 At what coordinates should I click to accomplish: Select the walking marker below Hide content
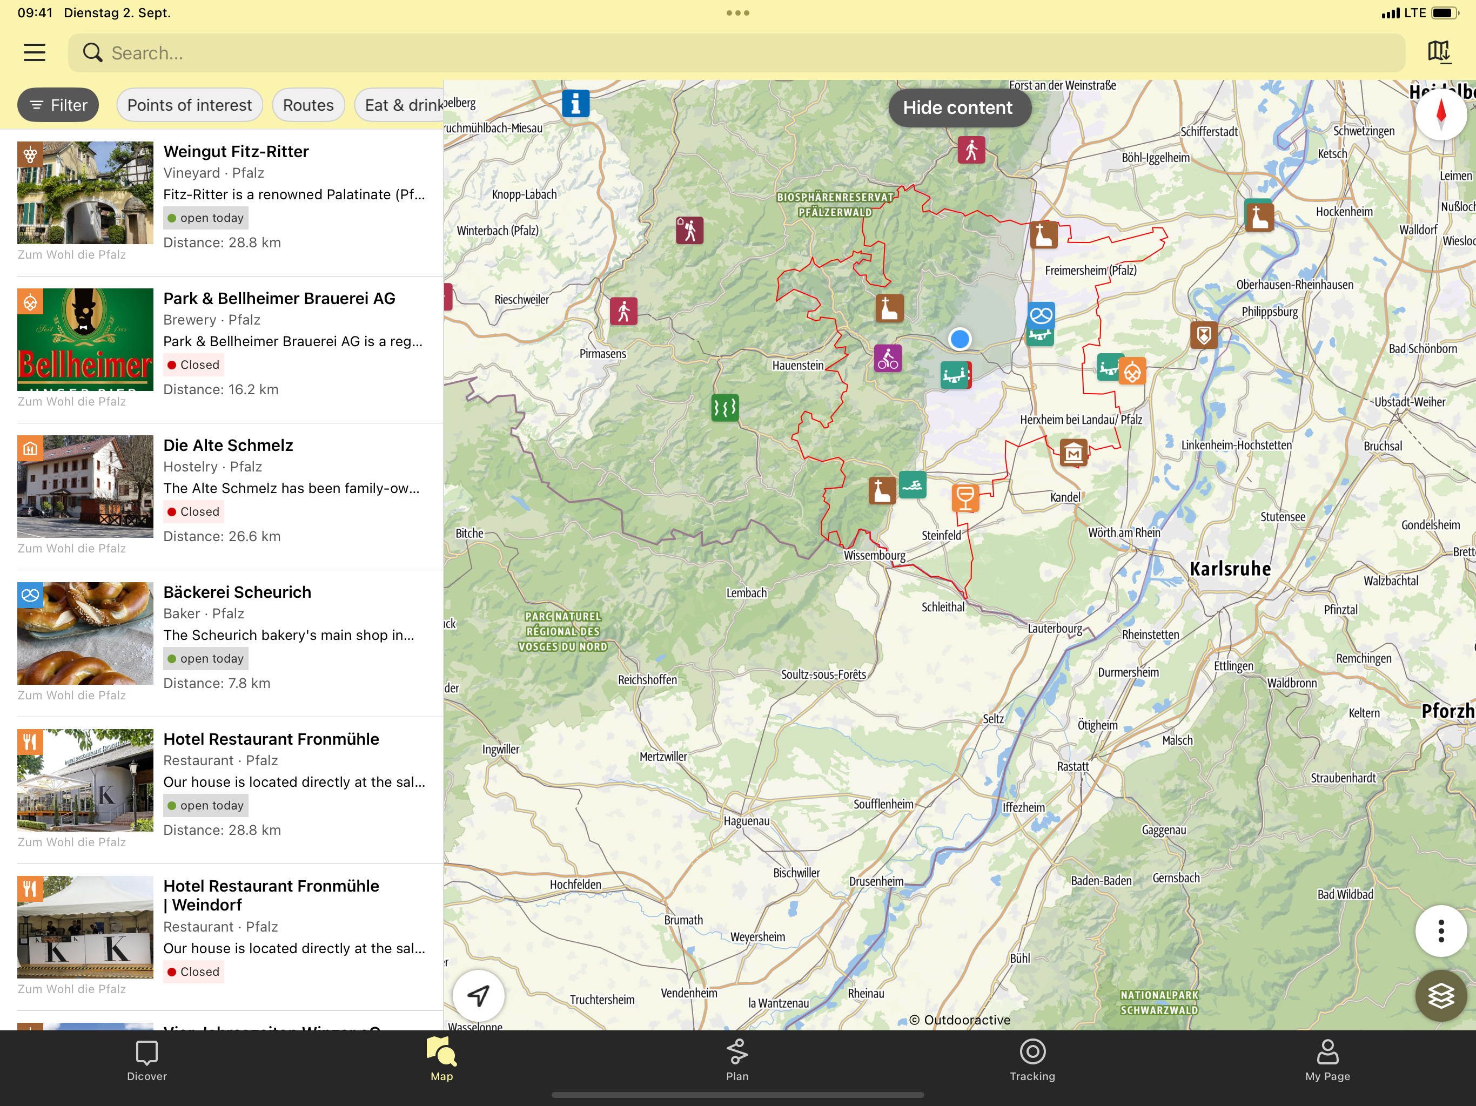pyautogui.click(x=971, y=150)
